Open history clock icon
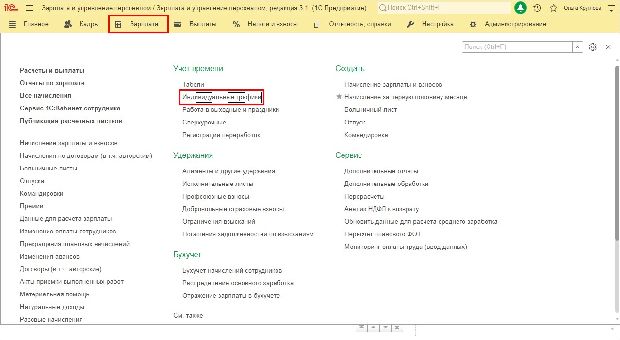 (537, 8)
